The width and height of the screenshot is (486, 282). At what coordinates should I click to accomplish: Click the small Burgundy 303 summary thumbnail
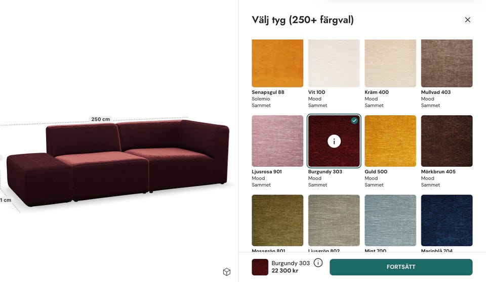[260, 267]
